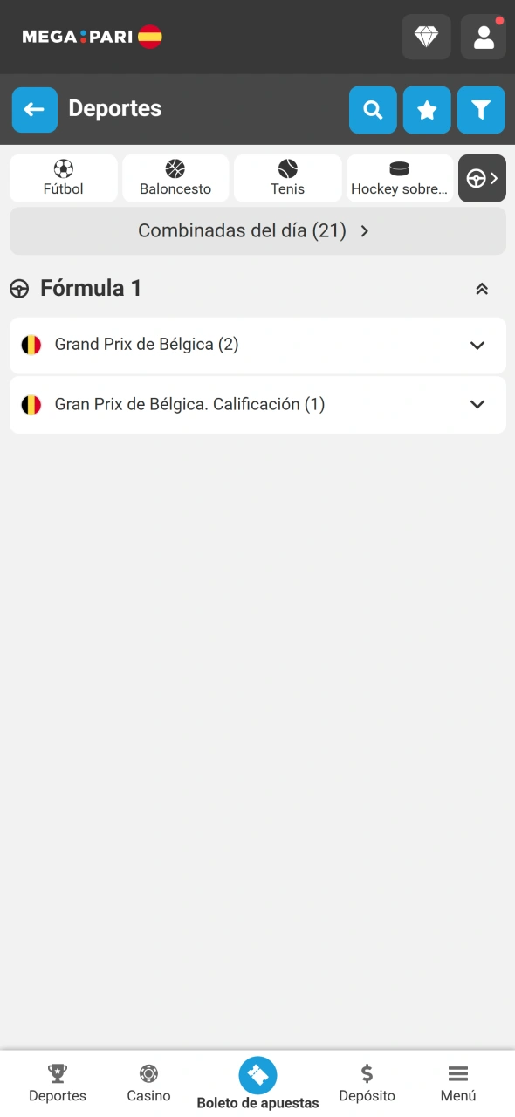
Task: Open the Boleto de apuestas ticket
Action: click(257, 1083)
